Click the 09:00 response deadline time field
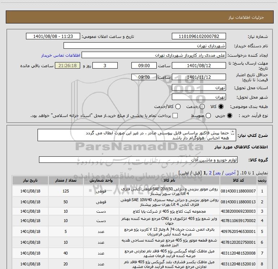 (x=144, y=65)
